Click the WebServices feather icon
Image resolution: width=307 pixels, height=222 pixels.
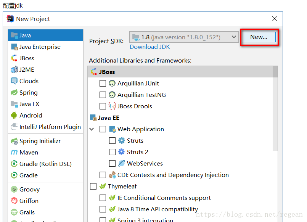[x=122, y=163]
